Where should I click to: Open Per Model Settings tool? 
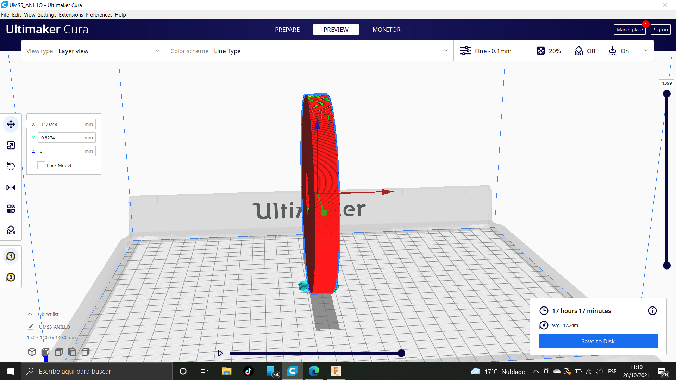click(11, 209)
